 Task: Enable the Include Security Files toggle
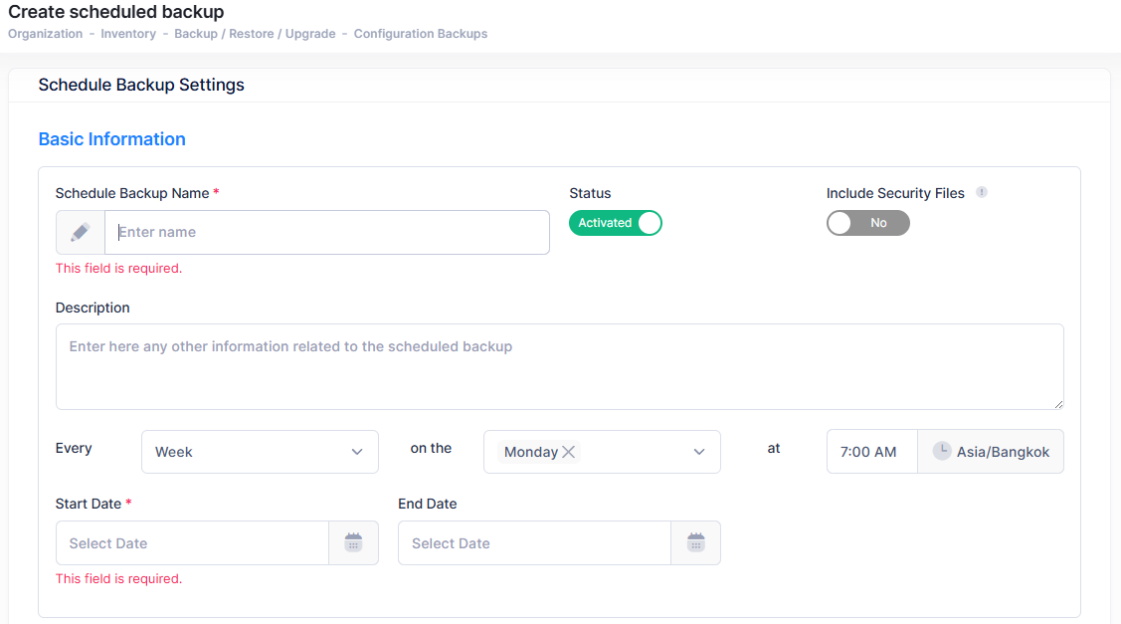(x=867, y=223)
